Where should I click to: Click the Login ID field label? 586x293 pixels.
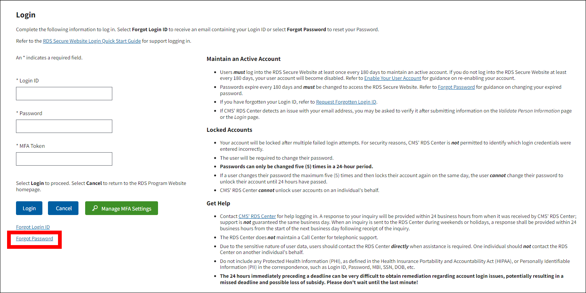(x=29, y=81)
